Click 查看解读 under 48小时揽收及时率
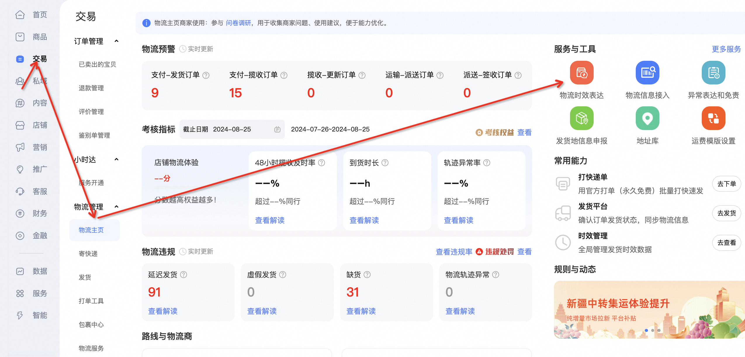Viewport: 745px width, 357px height. pos(270,220)
